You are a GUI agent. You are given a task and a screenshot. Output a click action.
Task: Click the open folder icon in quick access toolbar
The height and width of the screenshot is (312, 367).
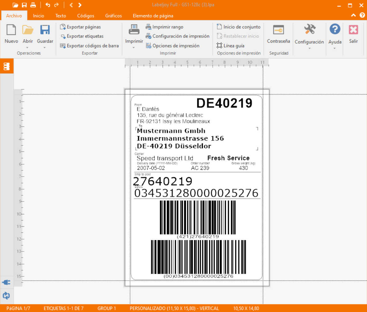(x=15, y=5)
